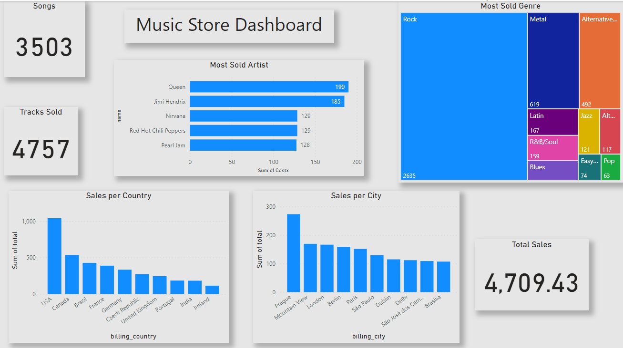Select the Pearl Jam bar
Image resolution: width=623 pixels, height=348 pixels.
pyautogui.click(x=243, y=145)
